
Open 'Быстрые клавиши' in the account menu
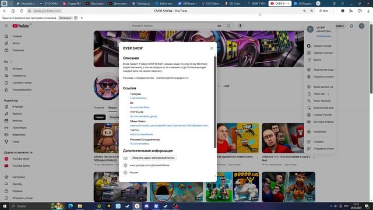click(320, 122)
